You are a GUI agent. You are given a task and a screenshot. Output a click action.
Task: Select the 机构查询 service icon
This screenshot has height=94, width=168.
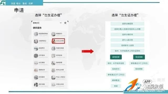click(x=53, y=56)
